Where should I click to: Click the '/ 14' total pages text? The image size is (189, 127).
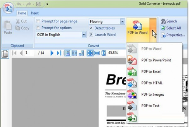(x=41, y=53)
